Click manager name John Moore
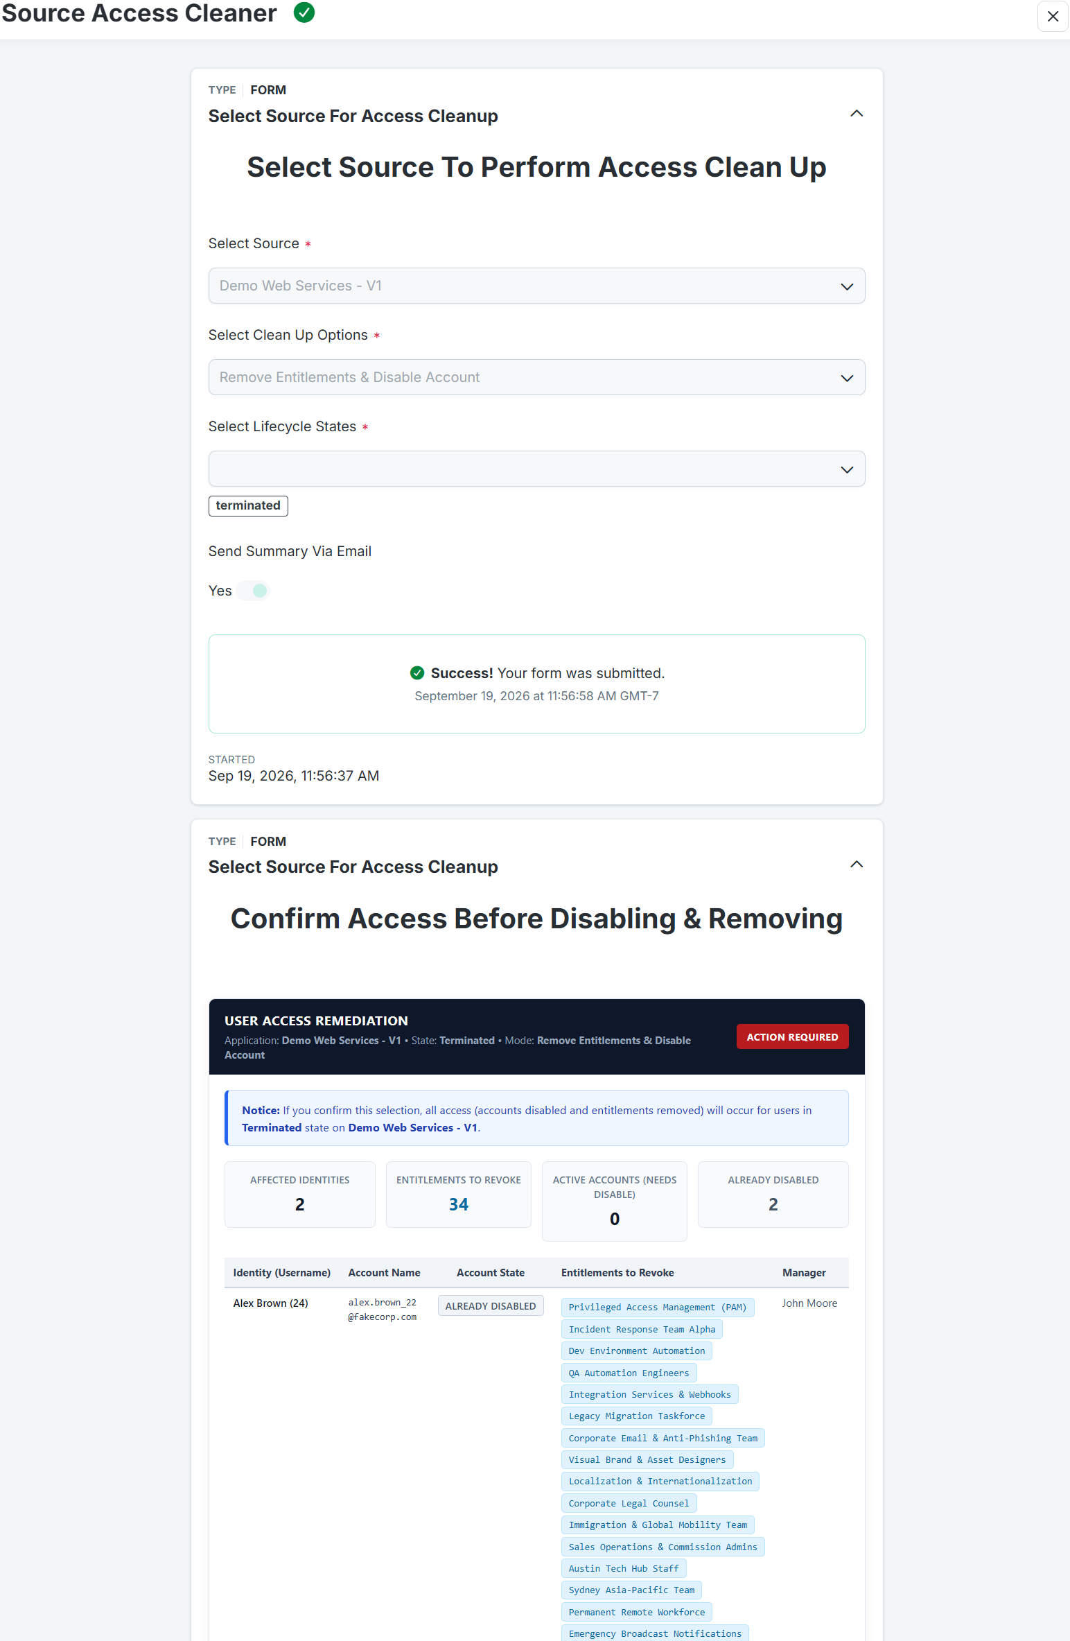 (x=809, y=1303)
